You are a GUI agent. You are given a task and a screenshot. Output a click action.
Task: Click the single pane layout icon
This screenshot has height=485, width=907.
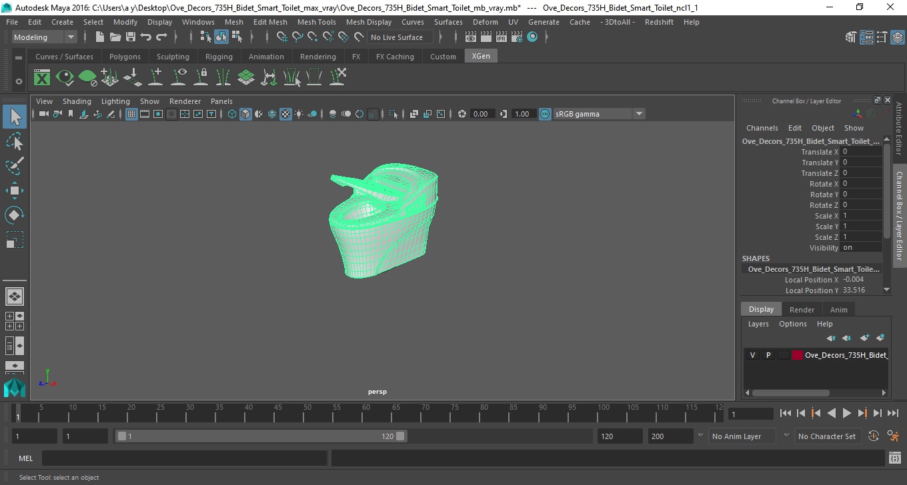pyautogui.click(x=15, y=296)
